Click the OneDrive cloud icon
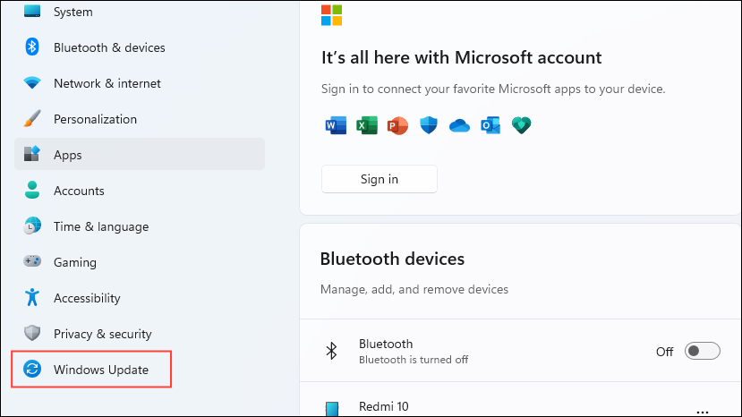Image resolution: width=742 pixels, height=417 pixels. [x=459, y=126]
